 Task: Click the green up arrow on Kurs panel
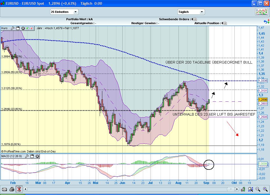tap(27, 28)
